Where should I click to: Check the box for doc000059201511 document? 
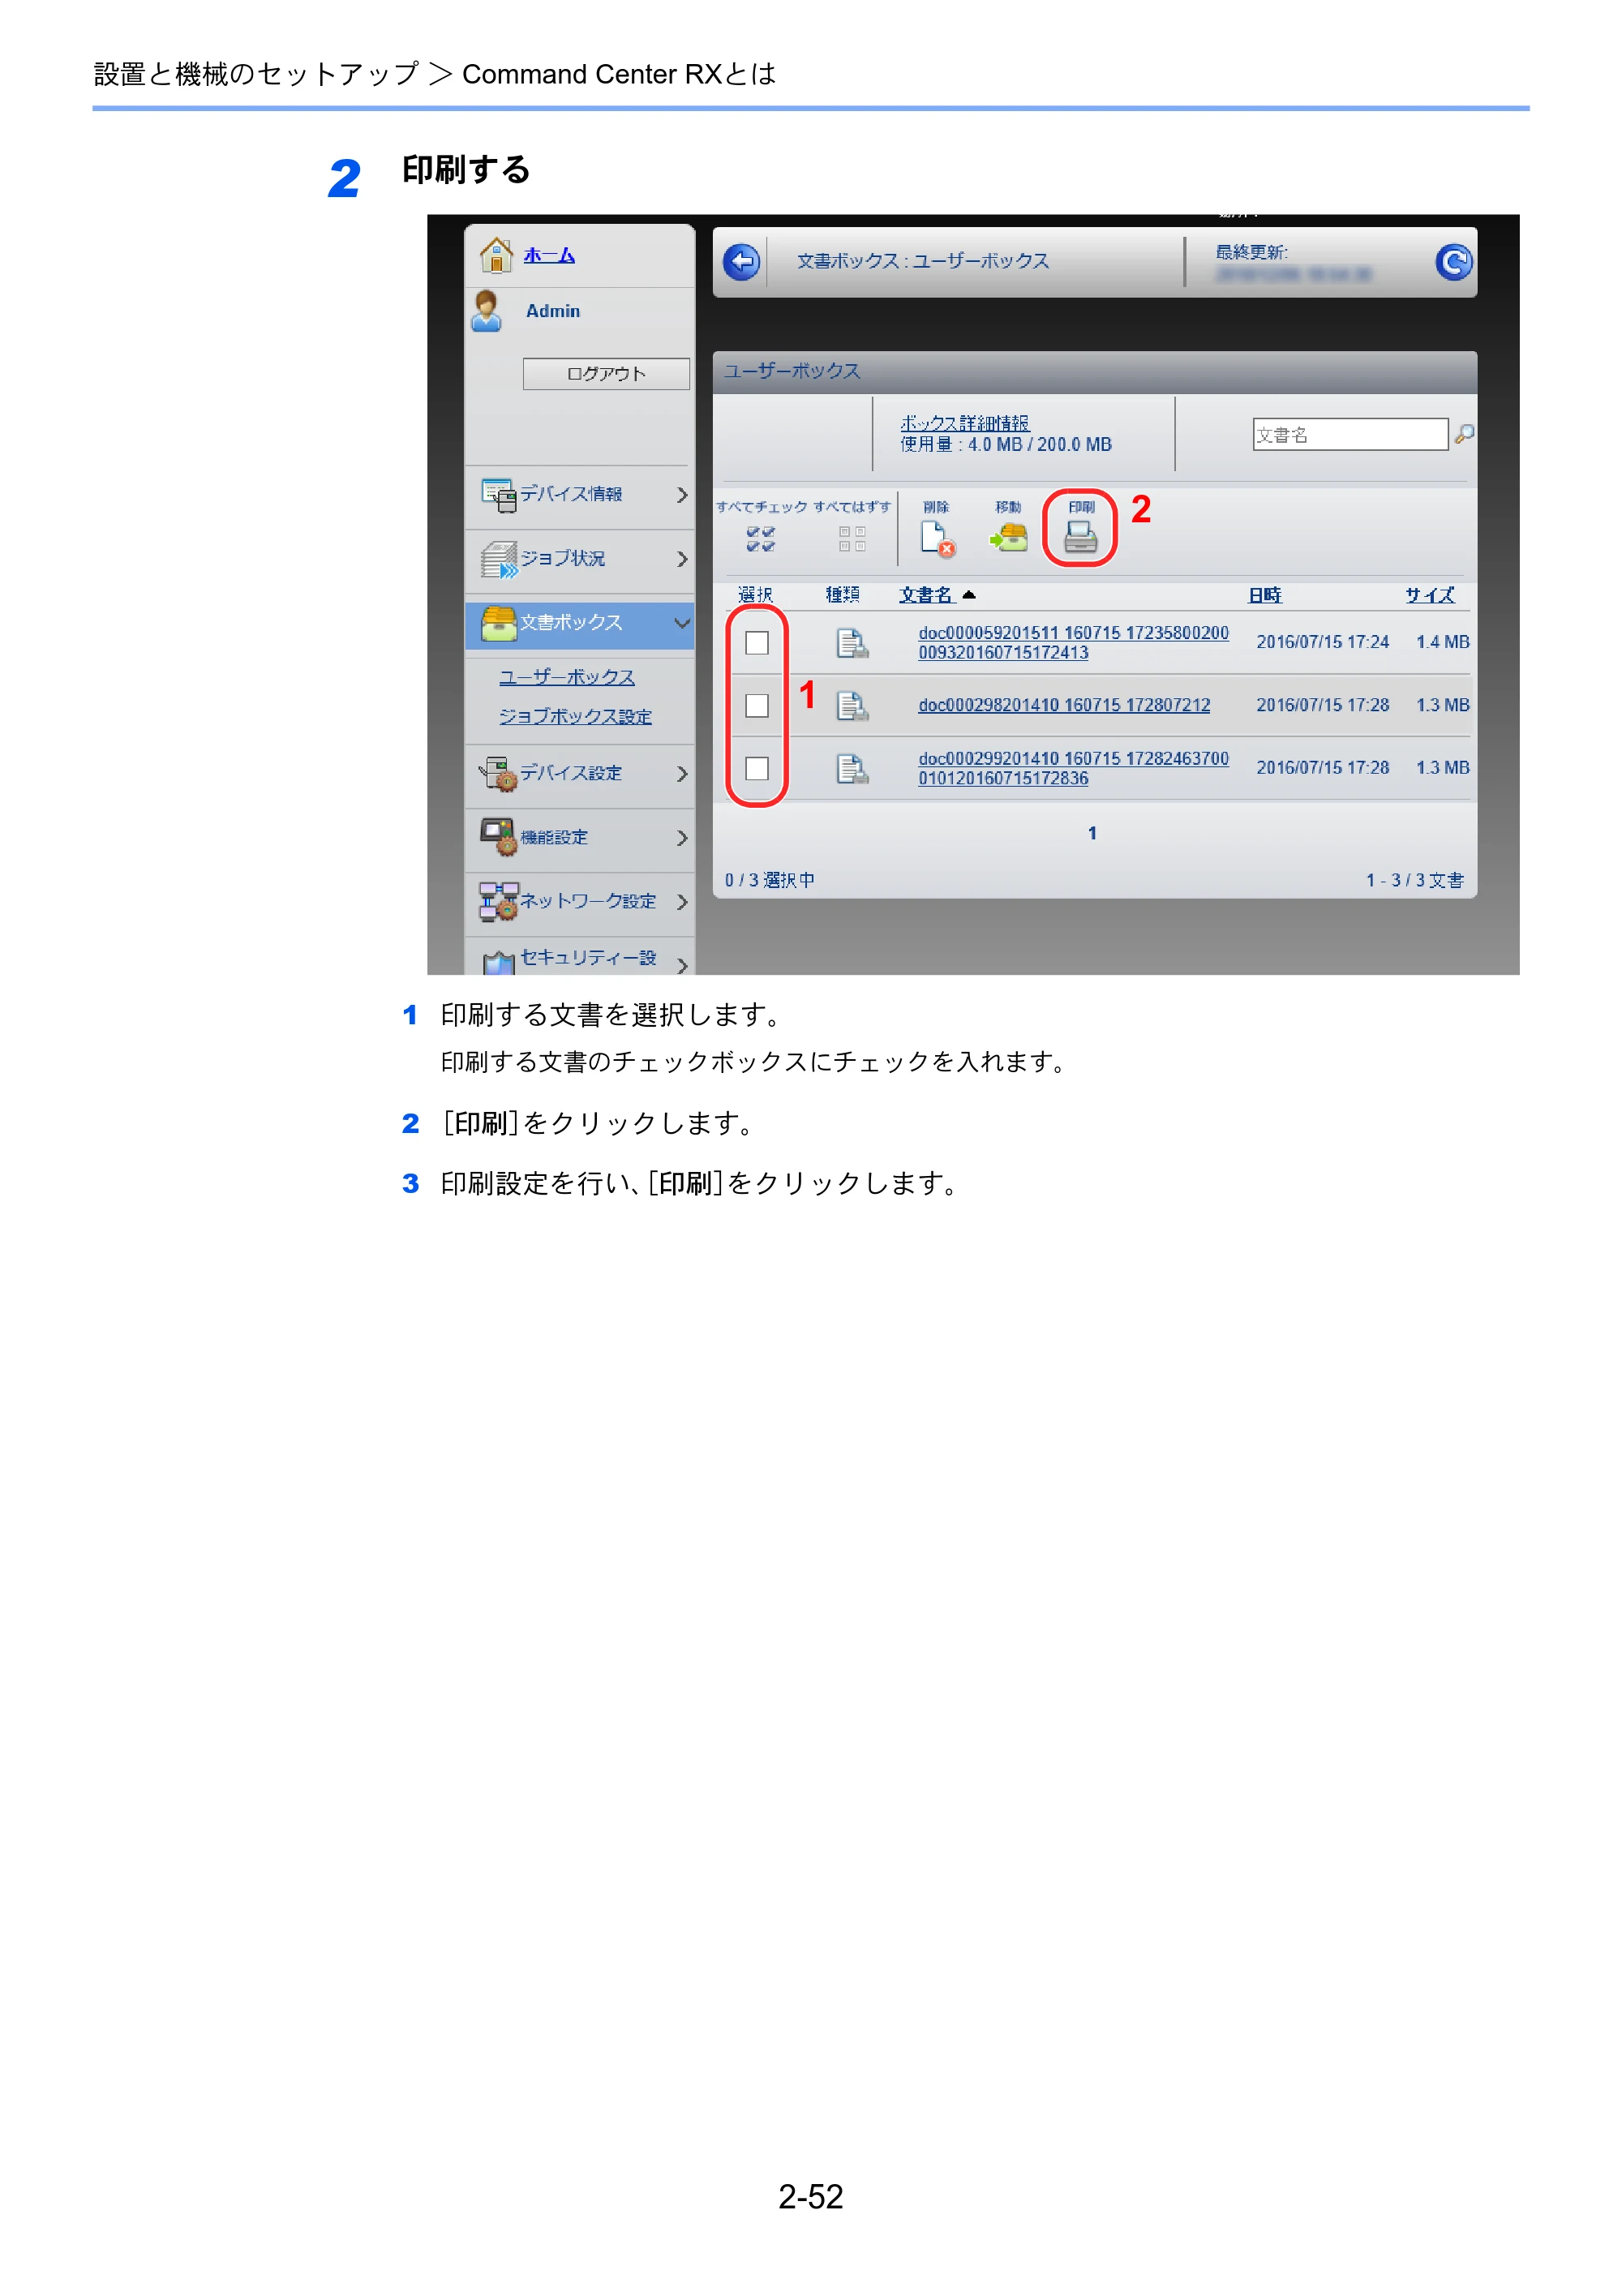point(757,643)
